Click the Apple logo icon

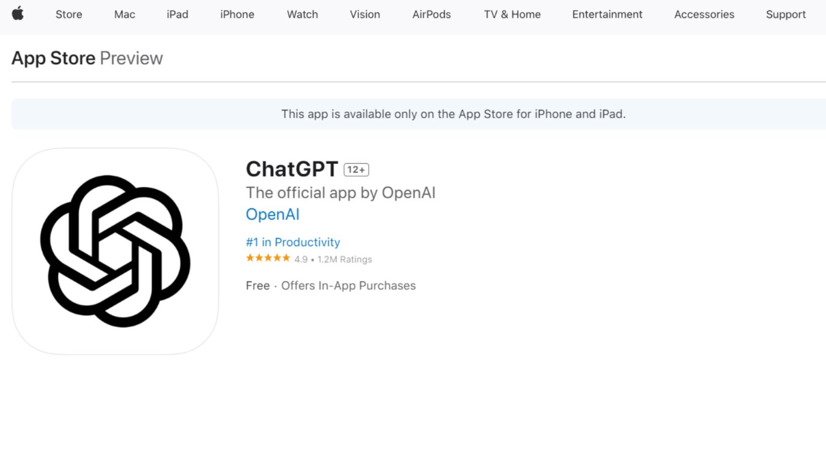(x=18, y=13)
